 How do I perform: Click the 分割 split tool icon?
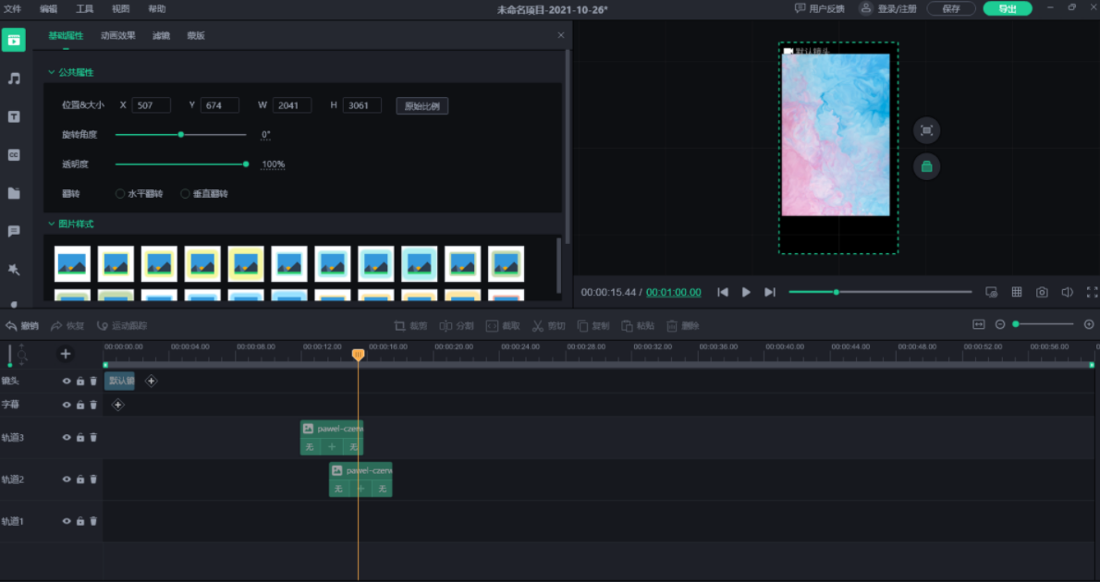click(446, 326)
